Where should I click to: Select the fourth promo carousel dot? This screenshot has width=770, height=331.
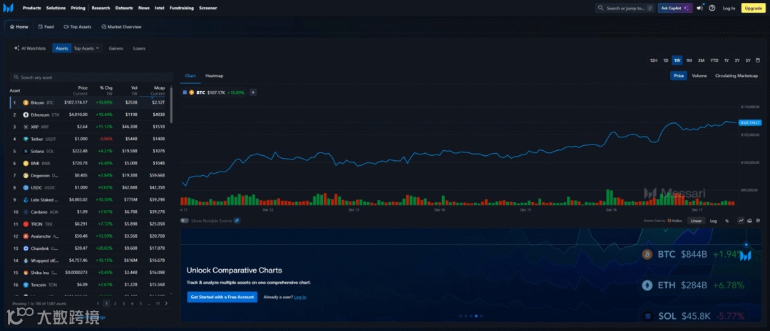[476, 316]
